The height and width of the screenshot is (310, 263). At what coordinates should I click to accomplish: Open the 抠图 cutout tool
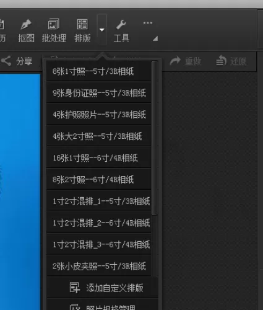(26, 30)
